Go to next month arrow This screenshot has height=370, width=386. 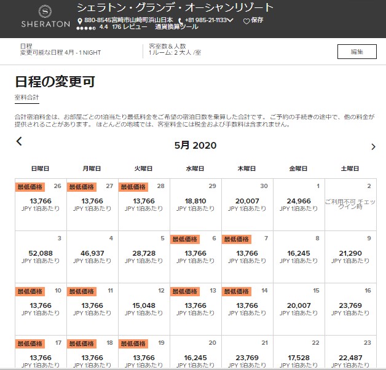(x=373, y=147)
